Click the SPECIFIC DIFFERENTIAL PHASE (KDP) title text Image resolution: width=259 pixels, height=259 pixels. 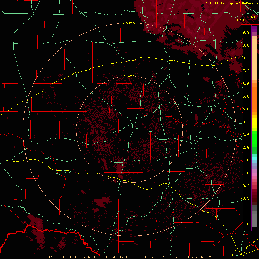[90, 257]
